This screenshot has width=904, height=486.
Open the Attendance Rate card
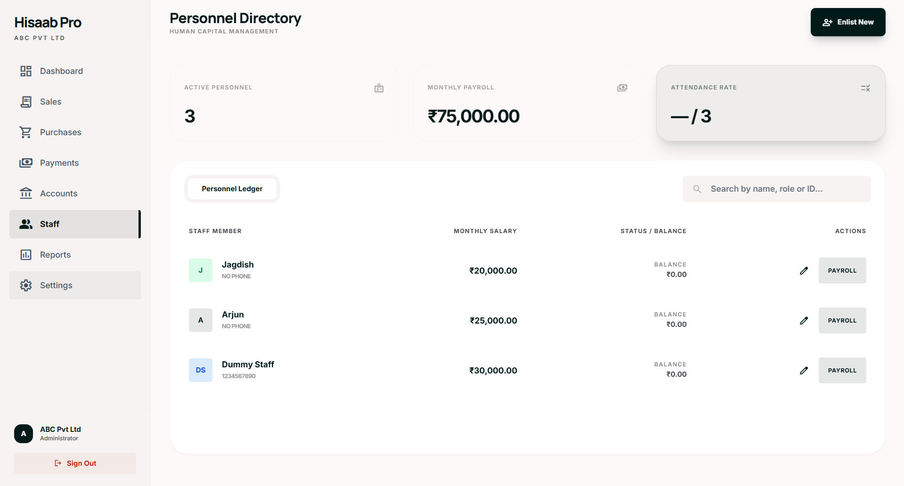click(771, 103)
